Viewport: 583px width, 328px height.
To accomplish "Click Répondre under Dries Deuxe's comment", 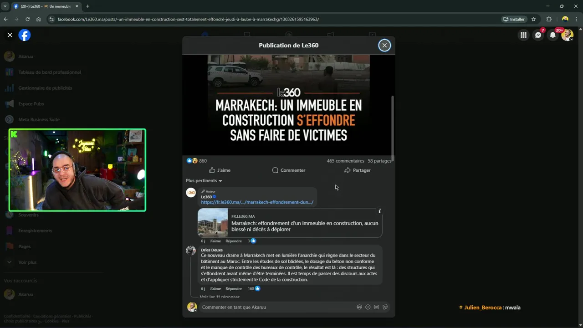I will [234, 289].
